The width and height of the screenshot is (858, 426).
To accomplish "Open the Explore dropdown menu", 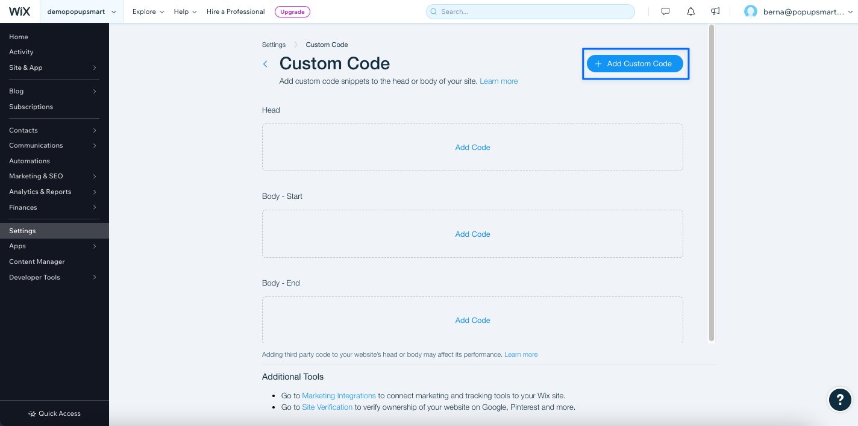I will [x=148, y=11].
